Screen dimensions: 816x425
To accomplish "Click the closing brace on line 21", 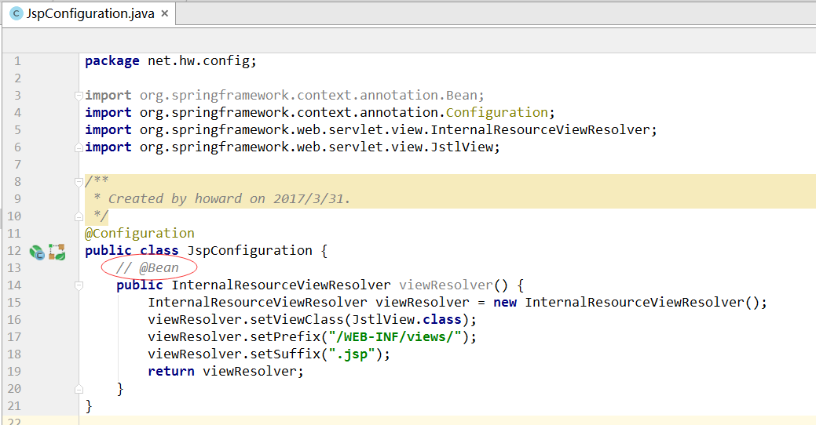I will point(89,405).
